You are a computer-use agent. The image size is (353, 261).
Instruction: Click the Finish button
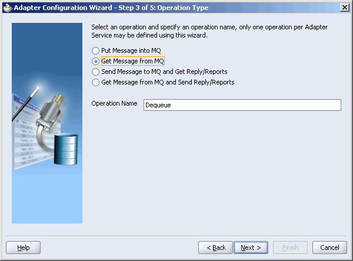[290, 248]
